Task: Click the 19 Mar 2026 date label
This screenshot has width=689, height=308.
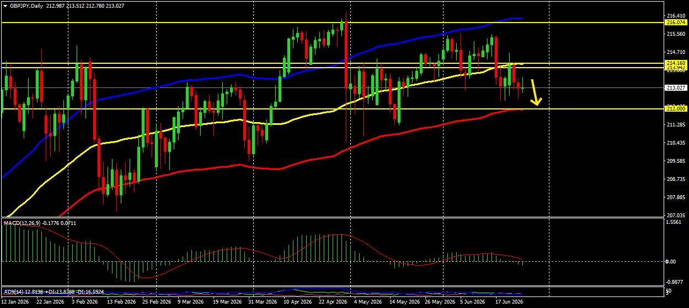Action: click(x=227, y=302)
